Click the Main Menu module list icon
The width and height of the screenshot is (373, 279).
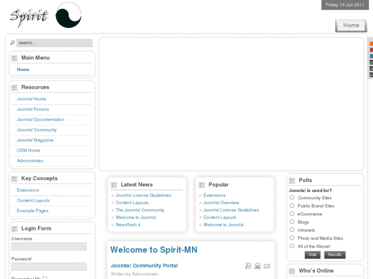click(x=14, y=58)
